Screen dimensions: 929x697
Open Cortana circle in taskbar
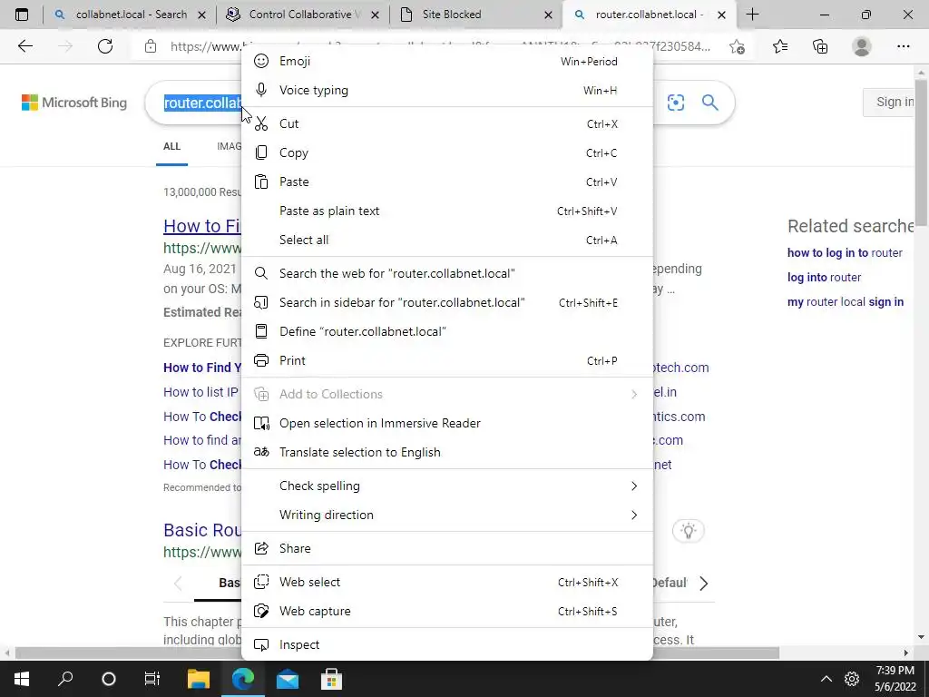[x=109, y=679]
